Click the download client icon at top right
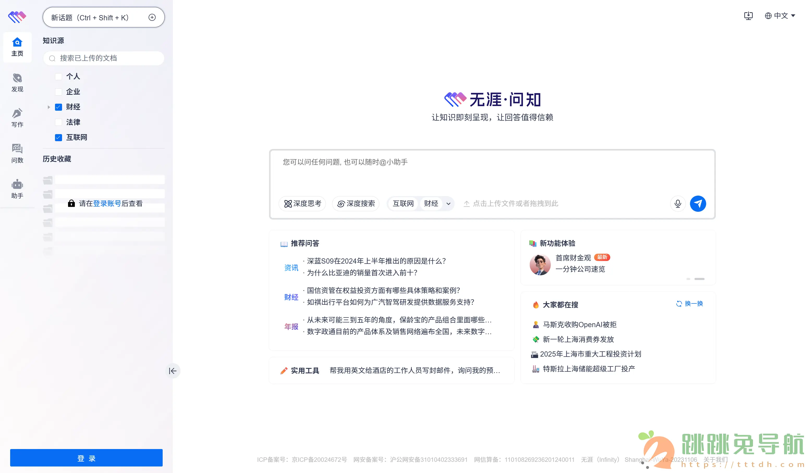The image size is (812, 473). pos(748,16)
